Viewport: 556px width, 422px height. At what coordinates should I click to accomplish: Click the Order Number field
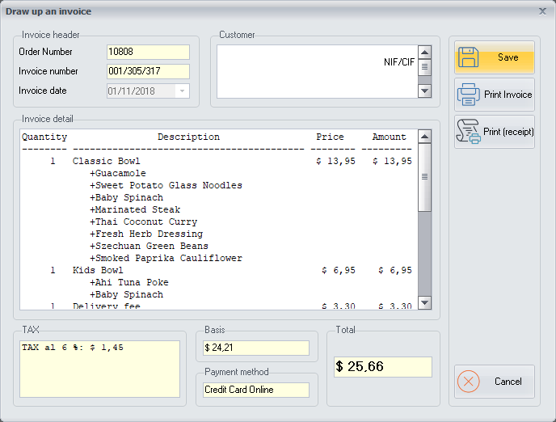click(x=148, y=52)
